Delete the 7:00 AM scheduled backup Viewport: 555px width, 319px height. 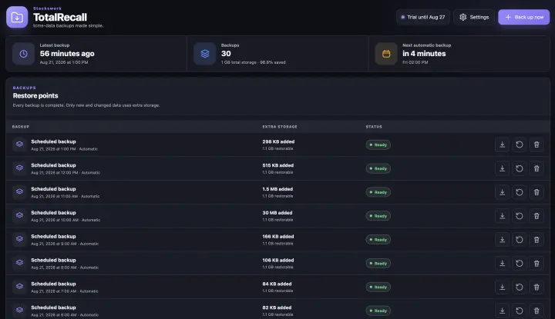point(536,287)
